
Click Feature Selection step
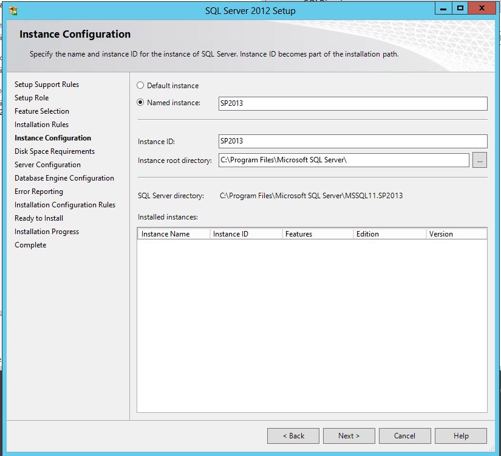[42, 111]
